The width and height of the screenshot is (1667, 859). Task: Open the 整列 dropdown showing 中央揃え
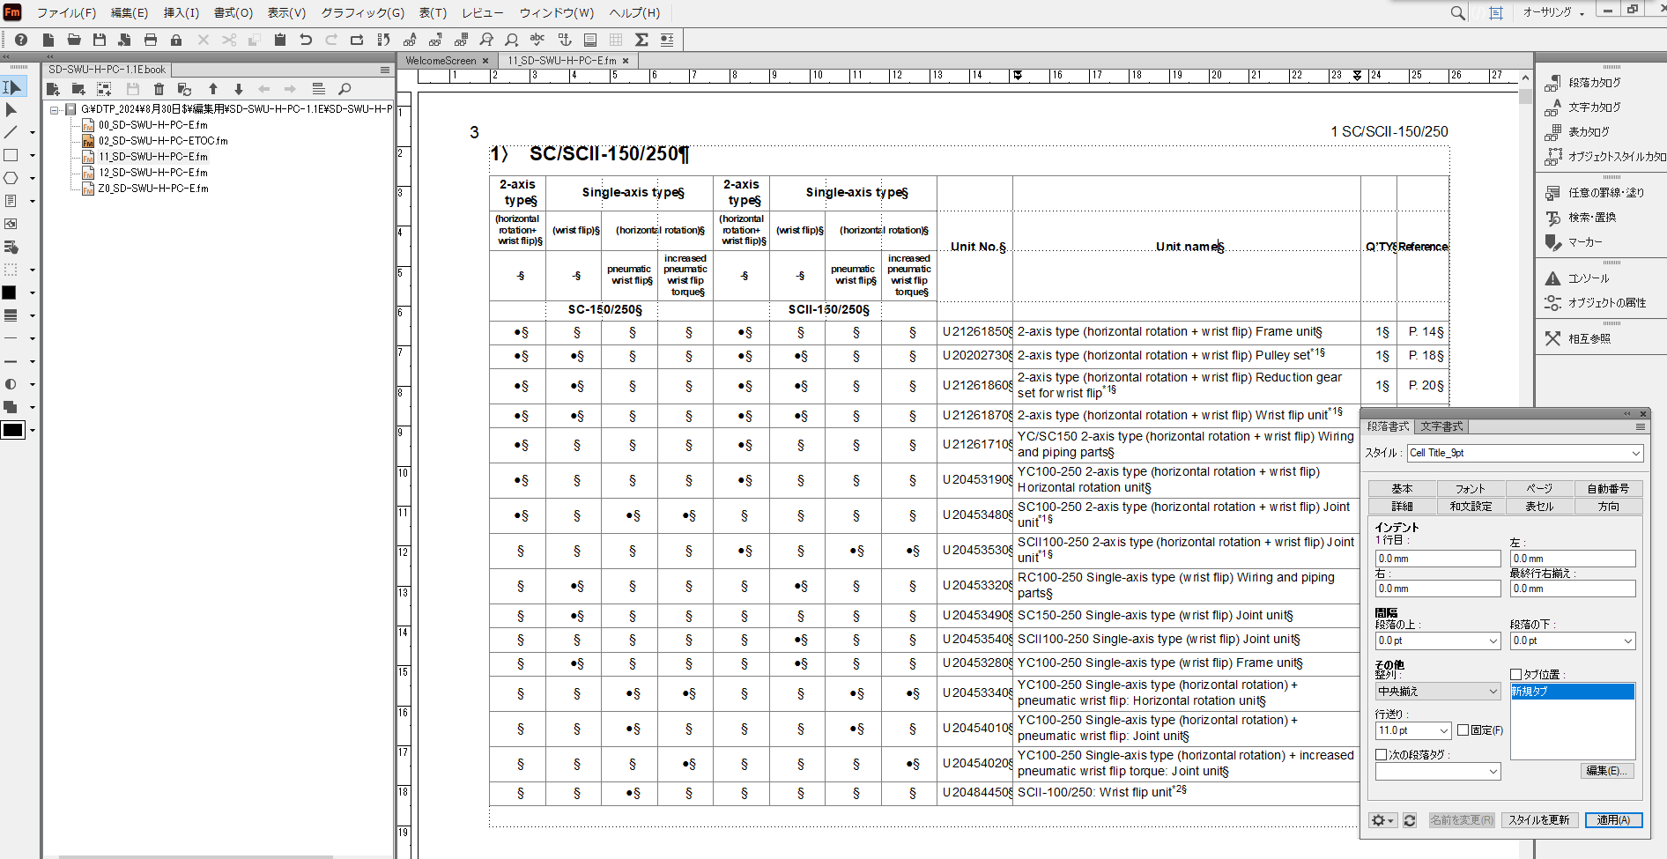(x=1438, y=692)
